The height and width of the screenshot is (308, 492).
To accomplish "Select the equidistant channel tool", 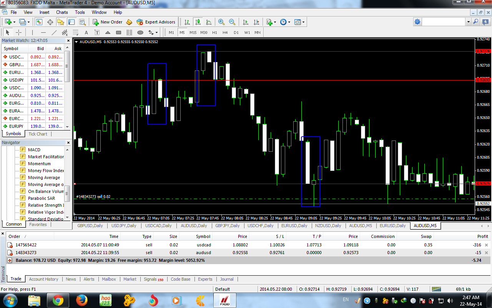I will point(65,32).
